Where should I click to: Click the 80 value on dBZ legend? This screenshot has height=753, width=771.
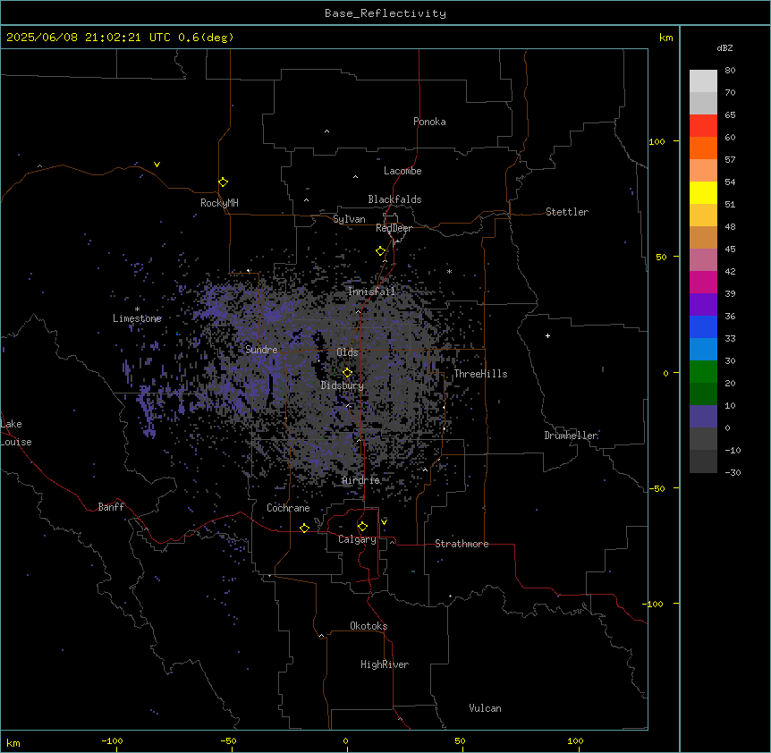coord(730,71)
